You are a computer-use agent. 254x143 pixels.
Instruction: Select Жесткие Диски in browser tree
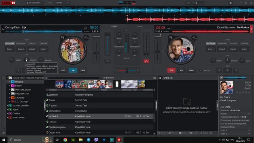point(23,89)
